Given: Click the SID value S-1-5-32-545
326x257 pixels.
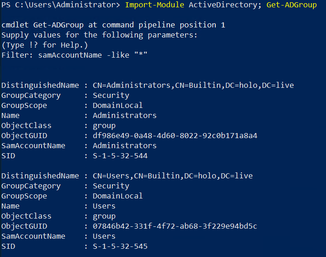Looking at the screenshot, I should pyautogui.click(x=120, y=246).
